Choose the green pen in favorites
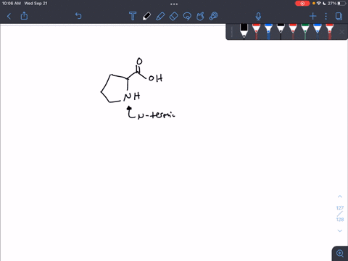 pos(305,31)
